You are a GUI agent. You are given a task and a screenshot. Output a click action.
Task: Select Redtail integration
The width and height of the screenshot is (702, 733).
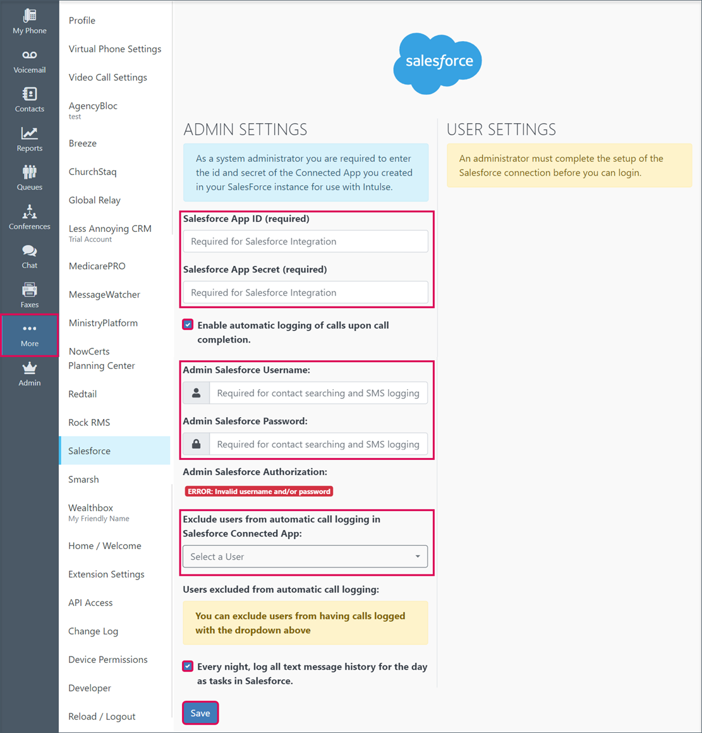82,394
